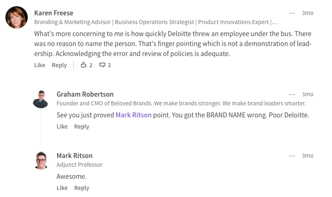Open Graham Robertson's name link
Screen dimensions: 332x197
(85, 94)
